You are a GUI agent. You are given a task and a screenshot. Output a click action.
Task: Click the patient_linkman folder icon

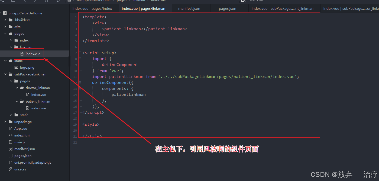[x=22, y=101]
